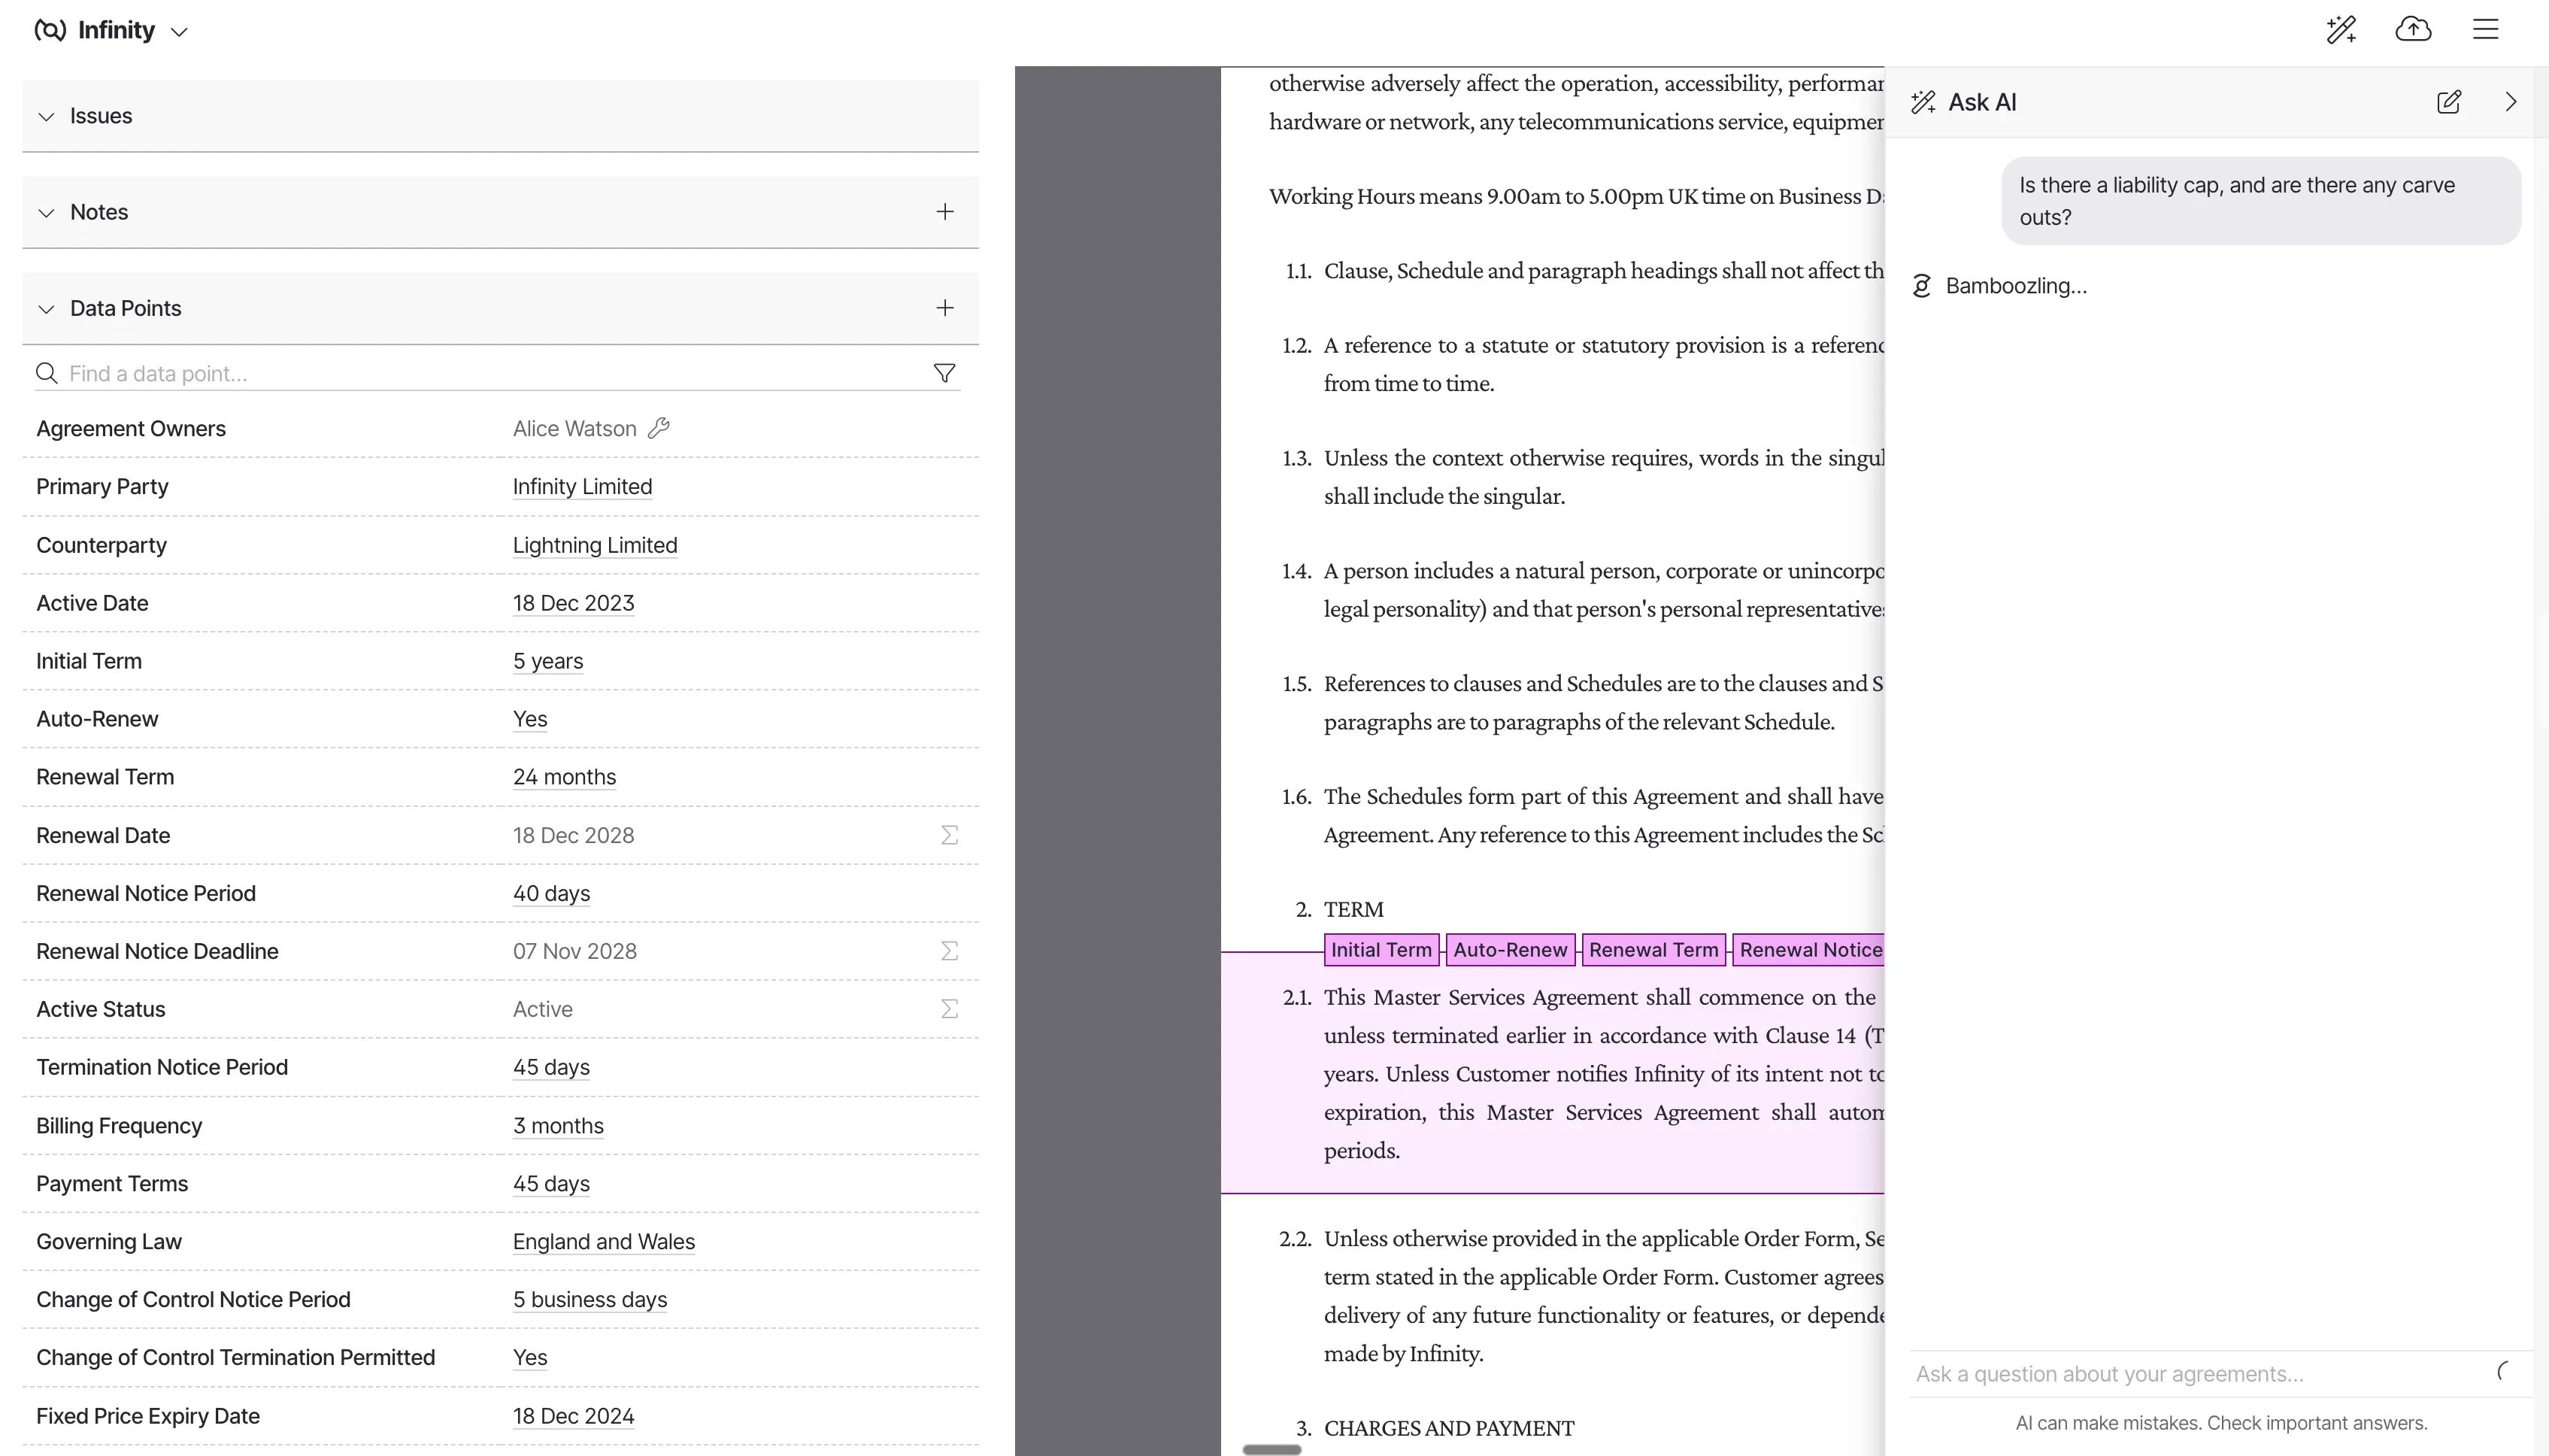Open the Infinity Limited primary party value
The width and height of the screenshot is (2549, 1456).
tap(582, 487)
